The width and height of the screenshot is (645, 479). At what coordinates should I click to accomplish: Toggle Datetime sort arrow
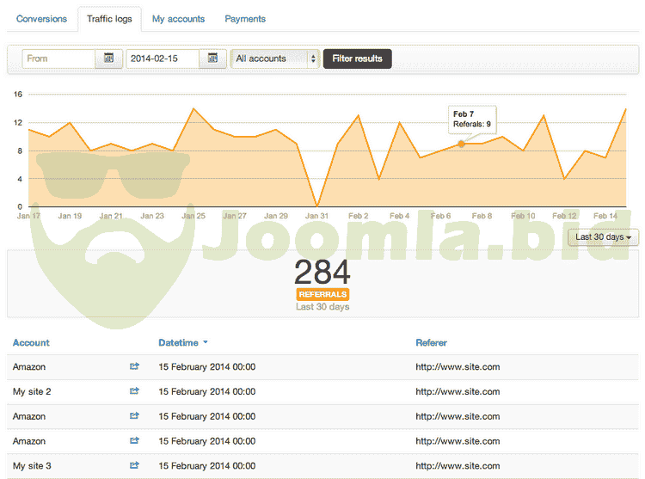coord(206,343)
